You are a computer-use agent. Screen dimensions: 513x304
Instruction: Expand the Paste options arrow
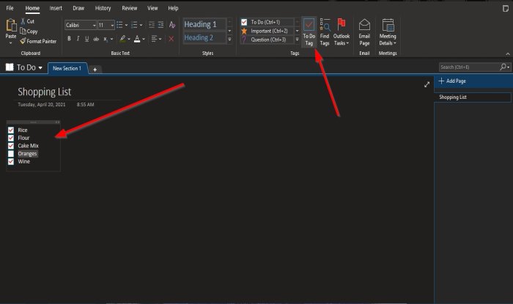[x=11, y=43]
